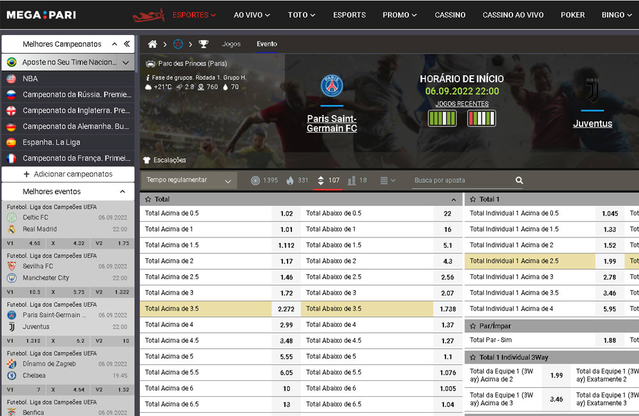Open Campeonato da Inglaterra league
639x416 pixels.
(68, 110)
